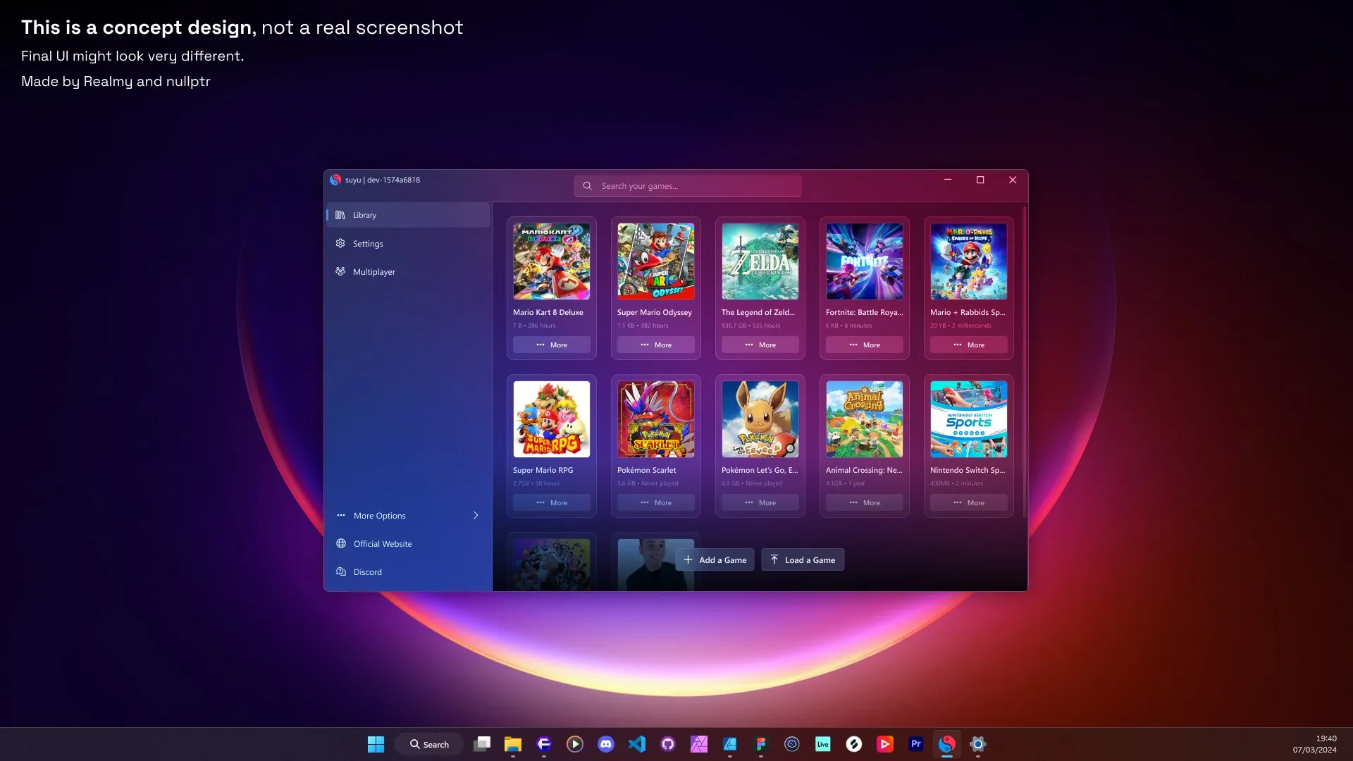Screen dimensions: 1353x761
Task: Open More menu for Fortnite Battle Royale
Action: (864, 345)
